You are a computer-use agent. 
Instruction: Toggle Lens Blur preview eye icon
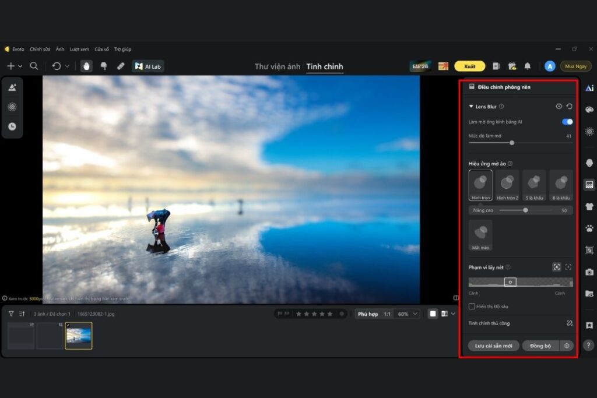click(x=559, y=107)
